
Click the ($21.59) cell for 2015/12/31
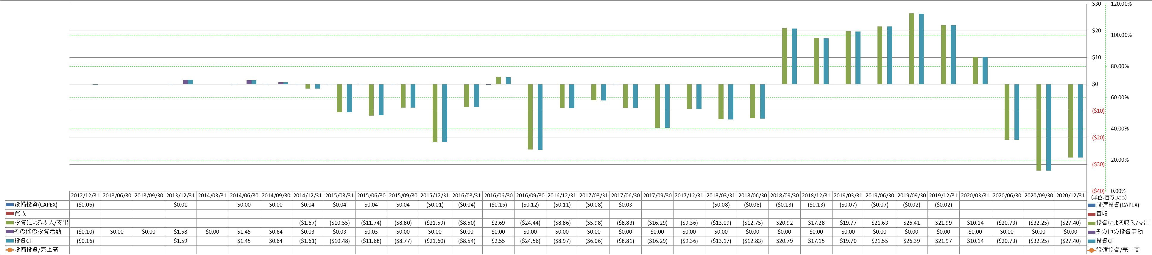[435, 223]
